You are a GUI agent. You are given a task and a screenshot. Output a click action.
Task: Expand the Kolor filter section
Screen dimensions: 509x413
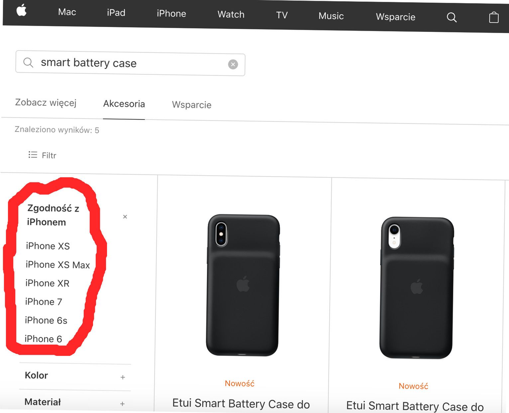coord(123,377)
